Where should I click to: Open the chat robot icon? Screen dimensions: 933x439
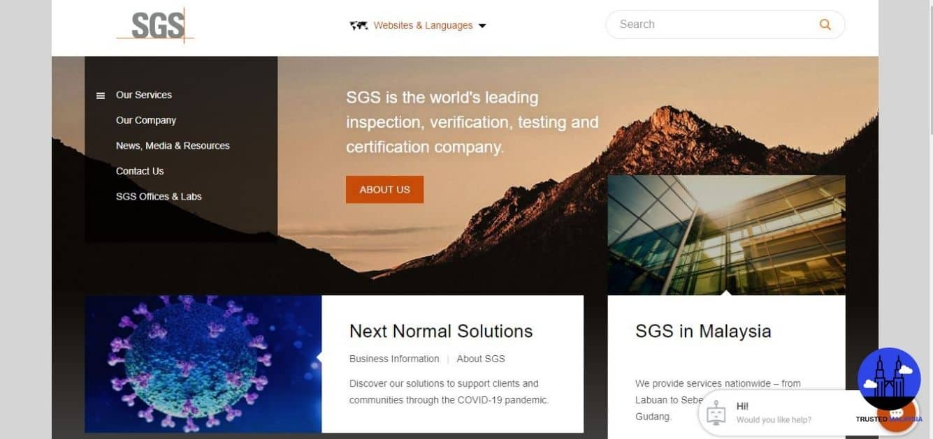pos(716,413)
